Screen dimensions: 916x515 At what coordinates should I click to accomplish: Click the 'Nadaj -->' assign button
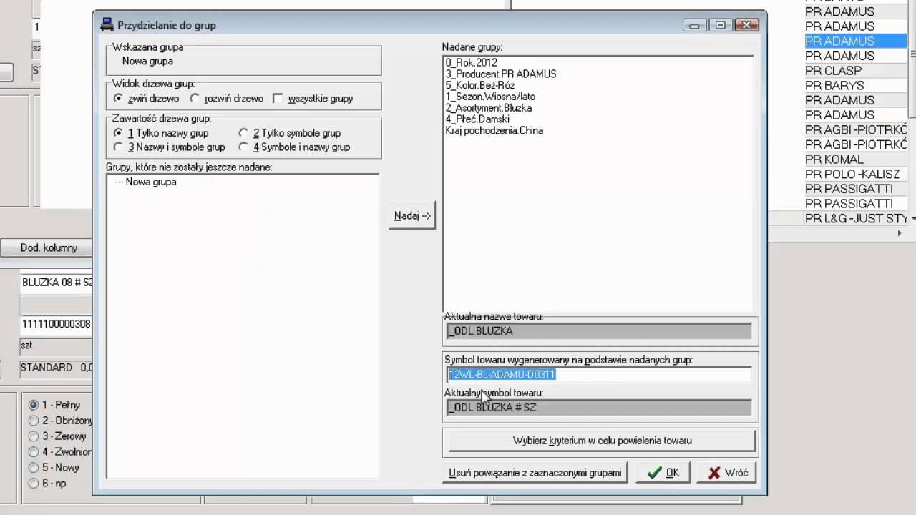(x=412, y=215)
